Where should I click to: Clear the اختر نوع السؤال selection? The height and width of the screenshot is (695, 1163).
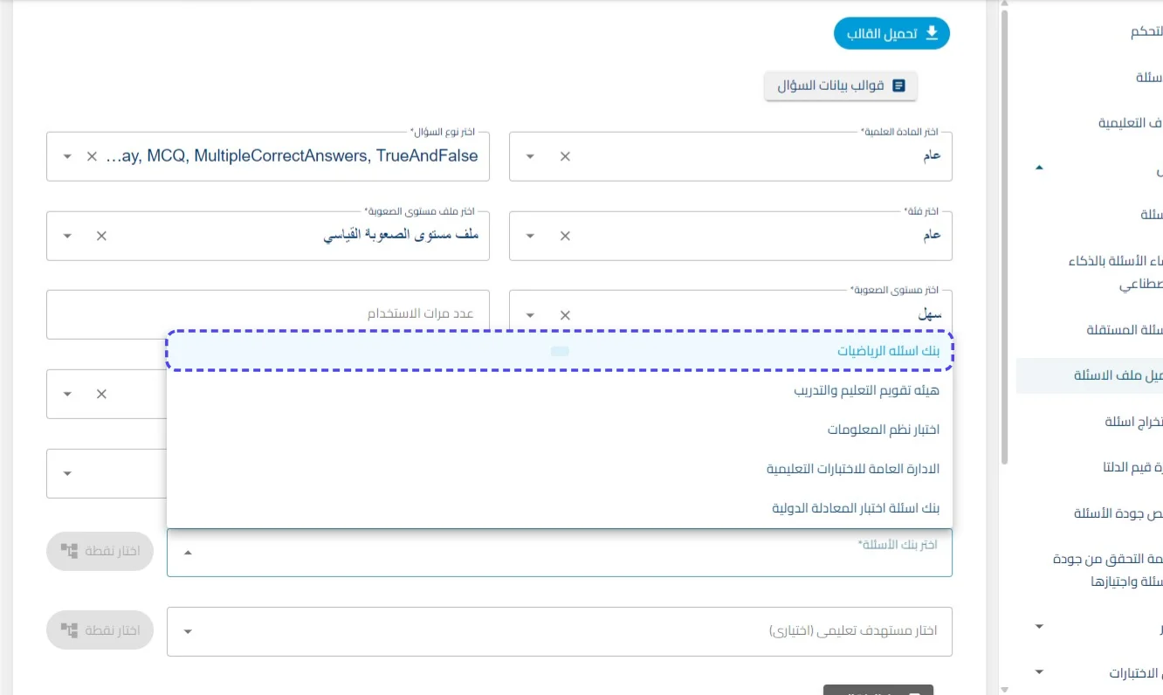(92, 156)
